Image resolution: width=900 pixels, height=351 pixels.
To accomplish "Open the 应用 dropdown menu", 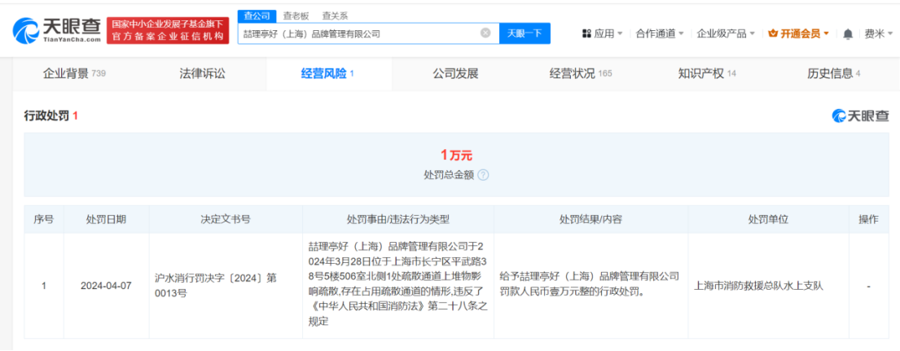I will click(x=603, y=34).
